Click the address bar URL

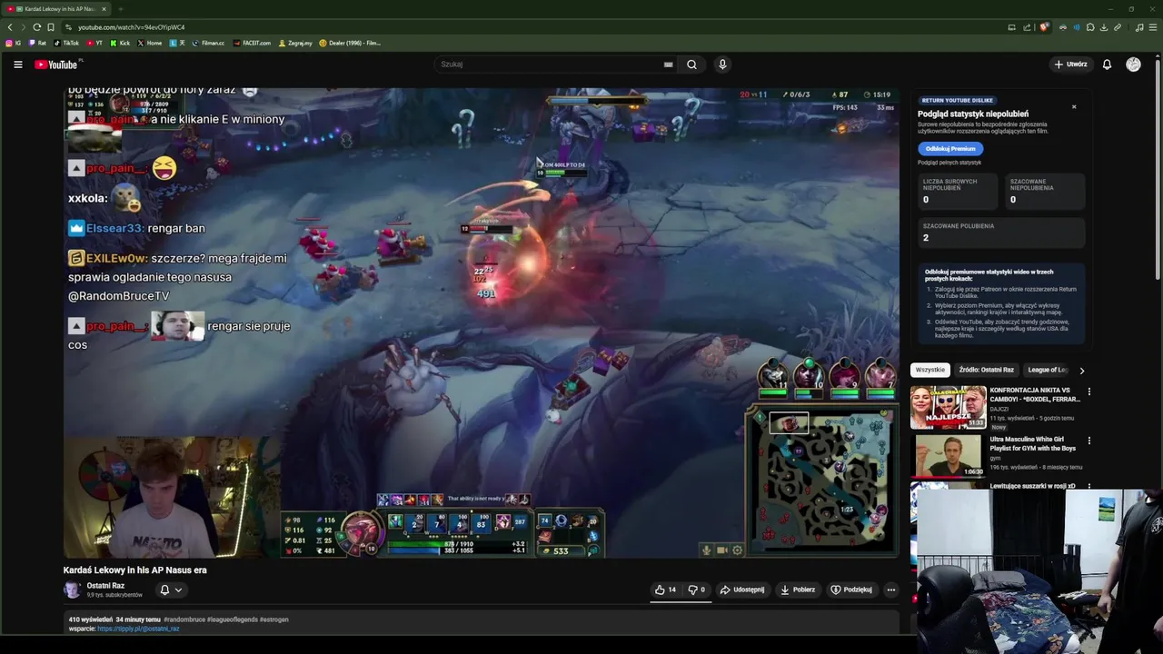tap(131, 27)
